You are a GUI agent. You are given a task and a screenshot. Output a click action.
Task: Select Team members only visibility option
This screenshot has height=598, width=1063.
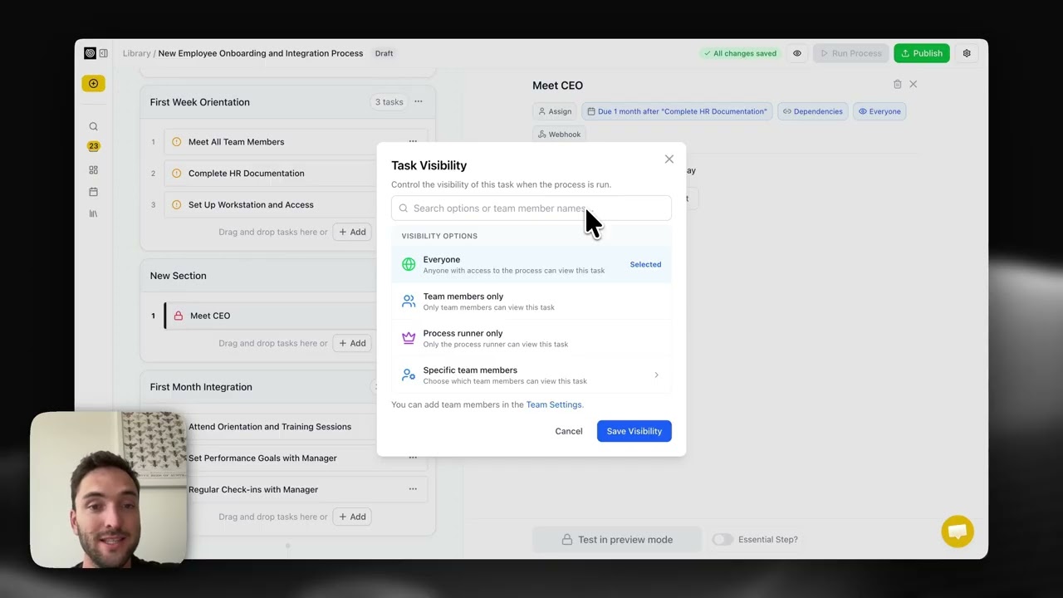tap(531, 301)
